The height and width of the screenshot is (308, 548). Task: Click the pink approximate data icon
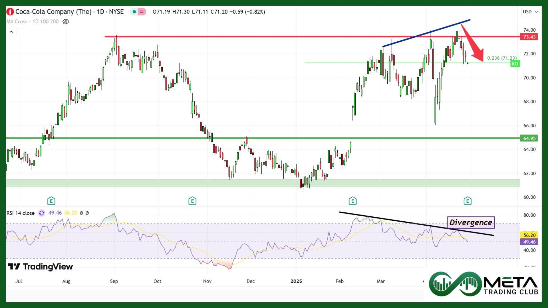(x=142, y=12)
